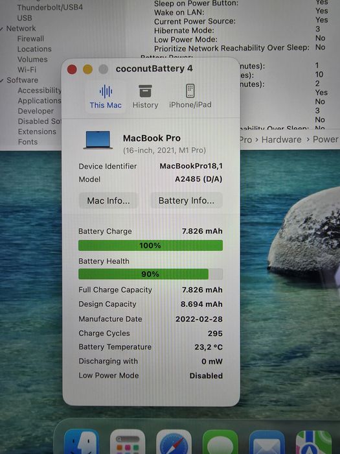Screen dimensions: 340x454
Task: Click the MacBook Pro laptop icon
Action: pos(98,140)
